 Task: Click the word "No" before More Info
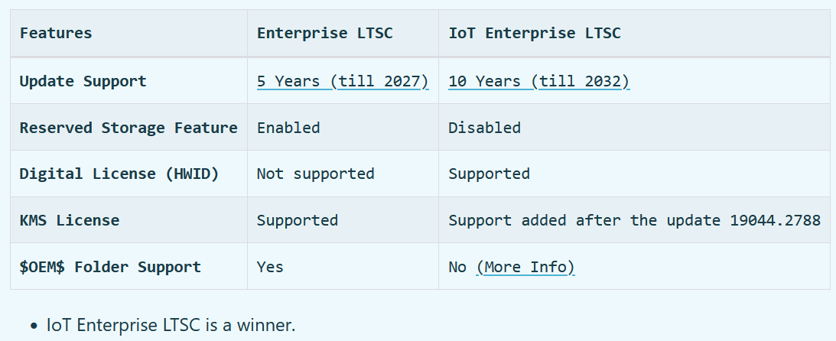coord(457,267)
